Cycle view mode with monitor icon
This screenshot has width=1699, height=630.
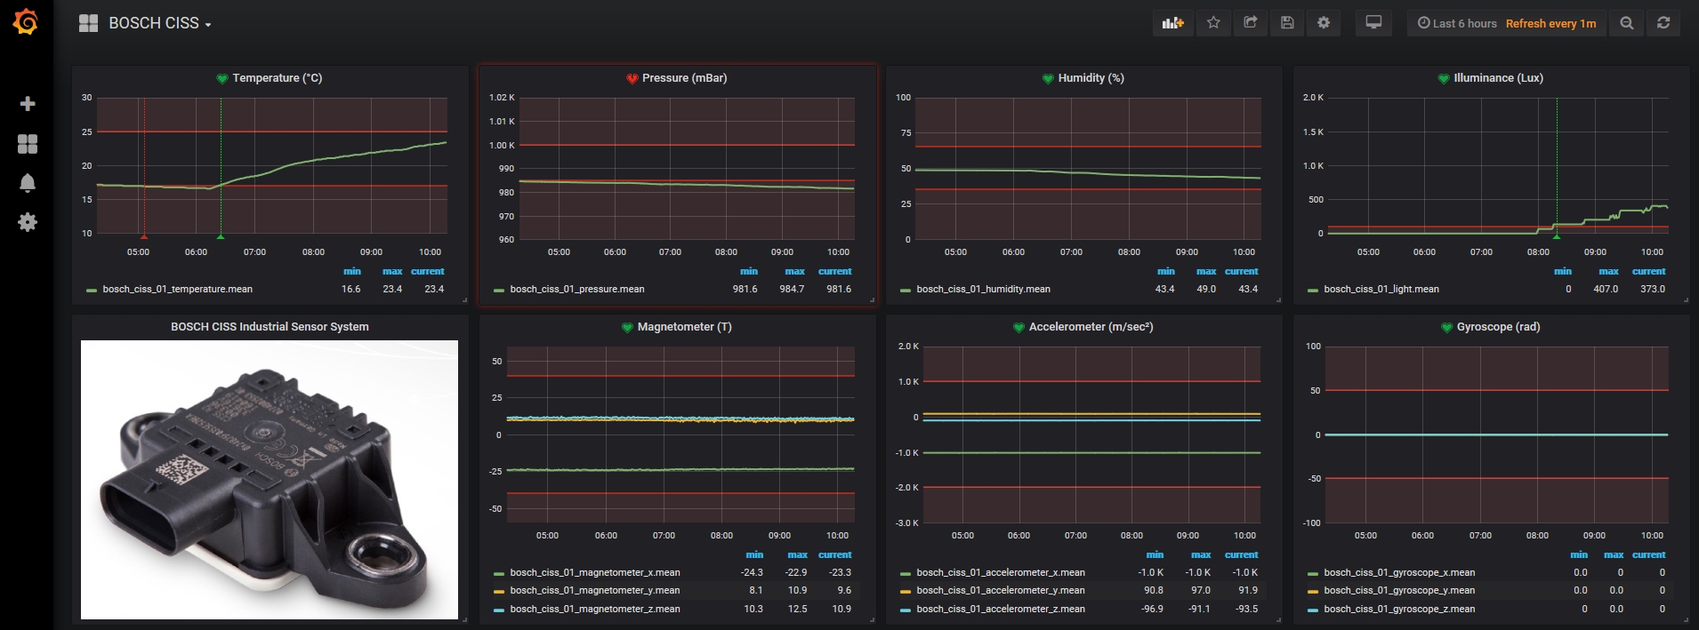click(x=1373, y=23)
